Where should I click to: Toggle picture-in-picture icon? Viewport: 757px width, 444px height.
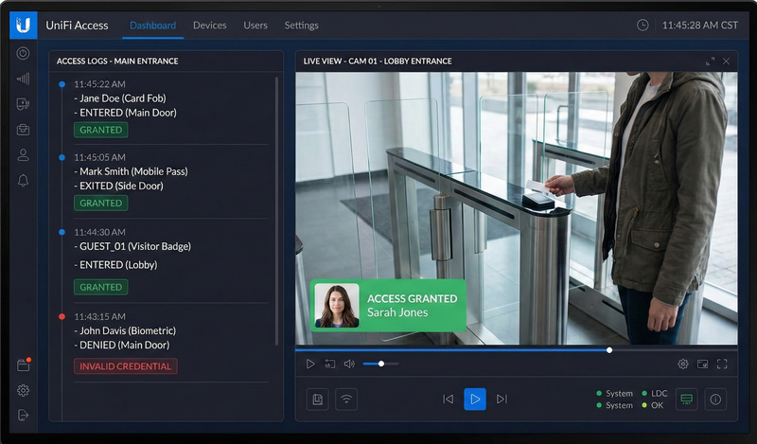(x=702, y=364)
